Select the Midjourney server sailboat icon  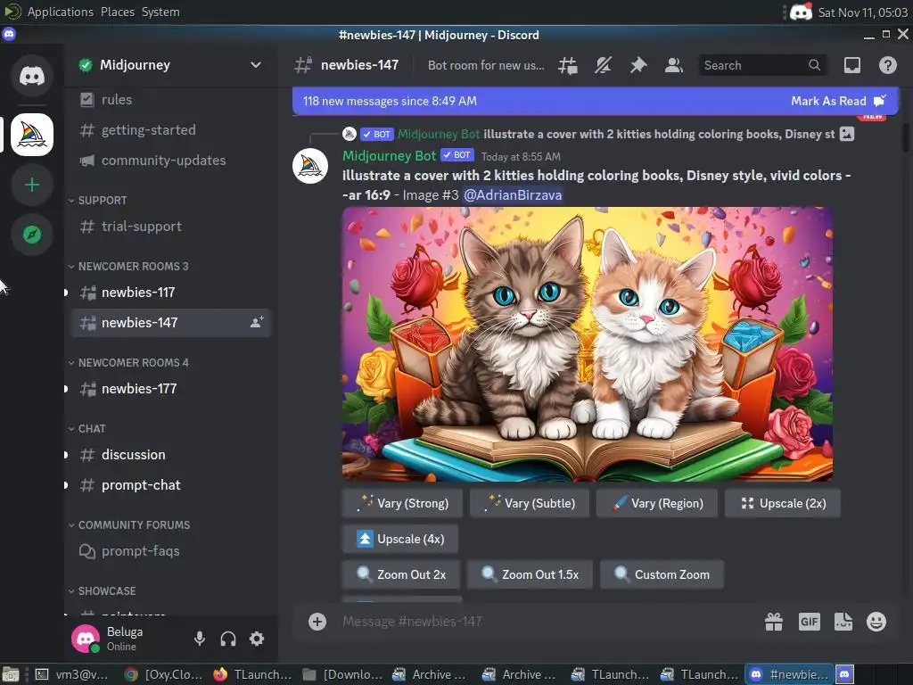click(x=32, y=135)
